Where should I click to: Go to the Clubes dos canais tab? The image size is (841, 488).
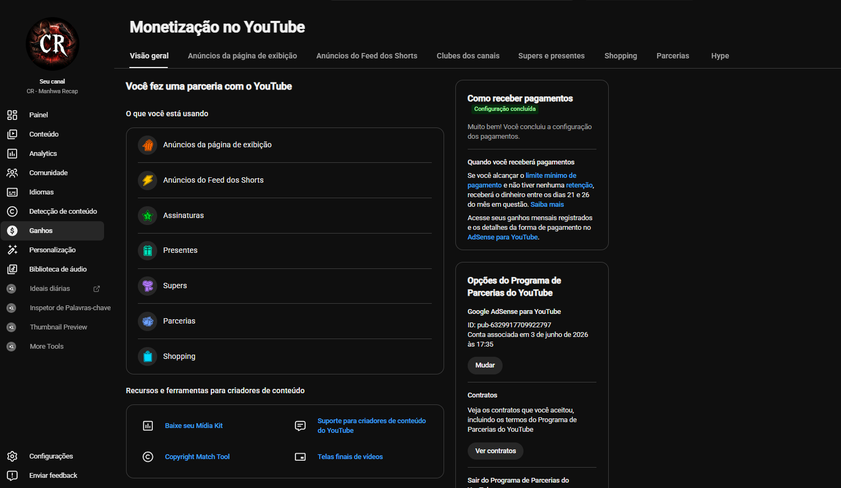(468, 56)
